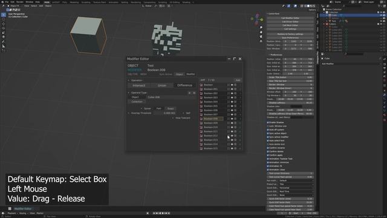Switch to the Modeling workspace tab
387x218 pixels.
[x=74, y=2]
